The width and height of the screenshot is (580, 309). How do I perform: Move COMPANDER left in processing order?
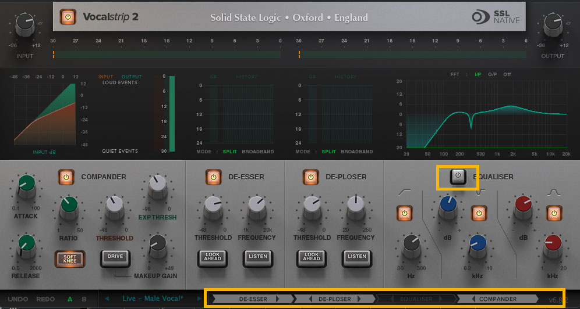pos(473,299)
